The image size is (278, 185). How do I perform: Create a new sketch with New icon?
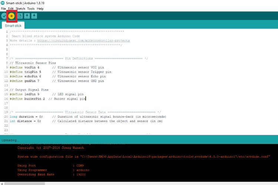(x=20, y=16)
